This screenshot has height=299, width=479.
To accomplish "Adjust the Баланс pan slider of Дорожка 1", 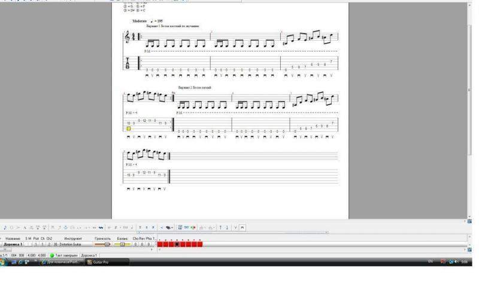I will tap(122, 245).
